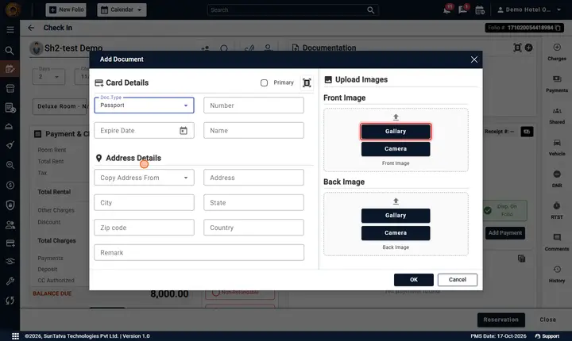Choose Gallary for the Back Image
The width and height of the screenshot is (572, 341).
point(396,216)
